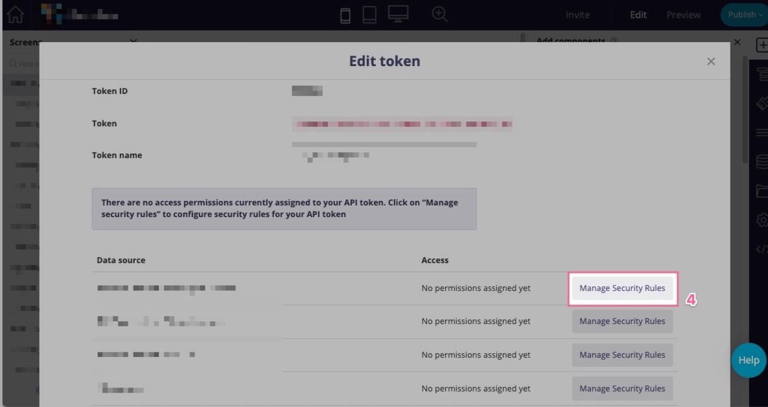This screenshot has width=768, height=407.
Task: Open the developer code icon
Action: pos(762,250)
